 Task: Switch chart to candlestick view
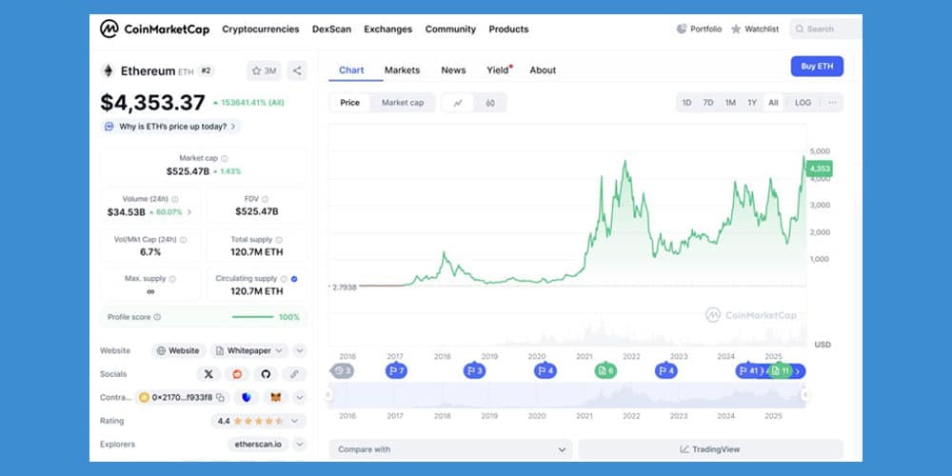click(x=489, y=103)
